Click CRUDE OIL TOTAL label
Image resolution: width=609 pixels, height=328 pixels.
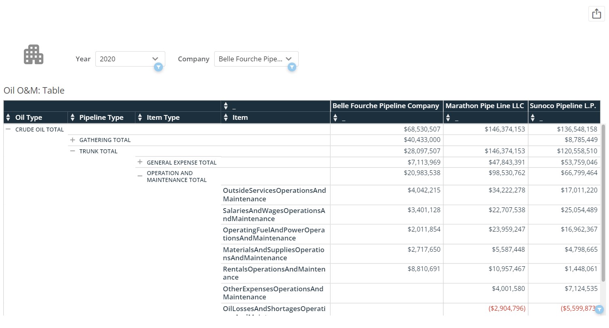point(40,130)
